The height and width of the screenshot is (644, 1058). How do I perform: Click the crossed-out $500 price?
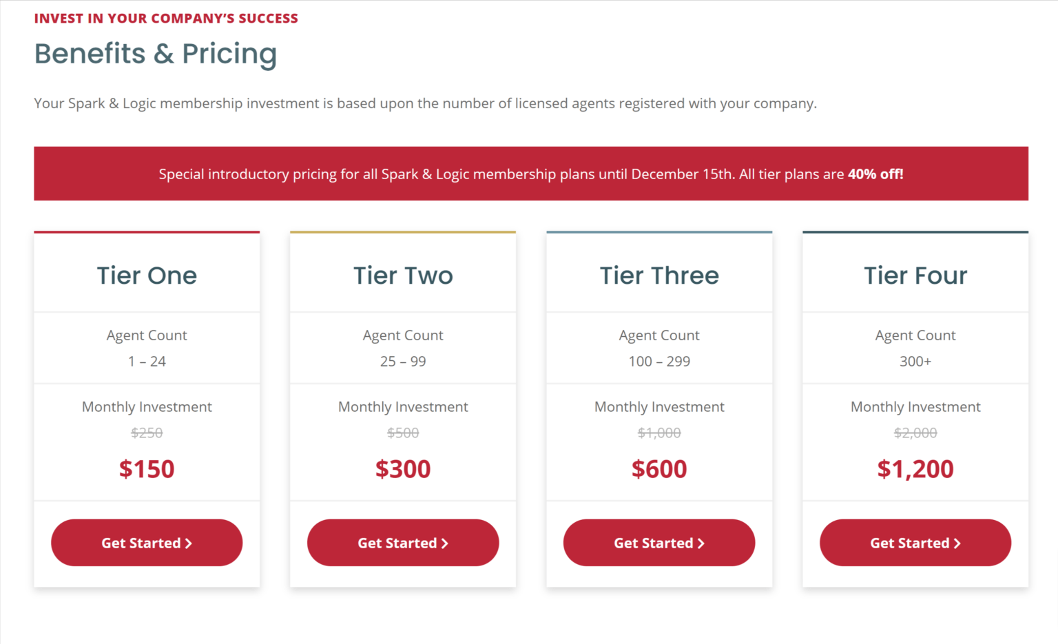(x=403, y=433)
